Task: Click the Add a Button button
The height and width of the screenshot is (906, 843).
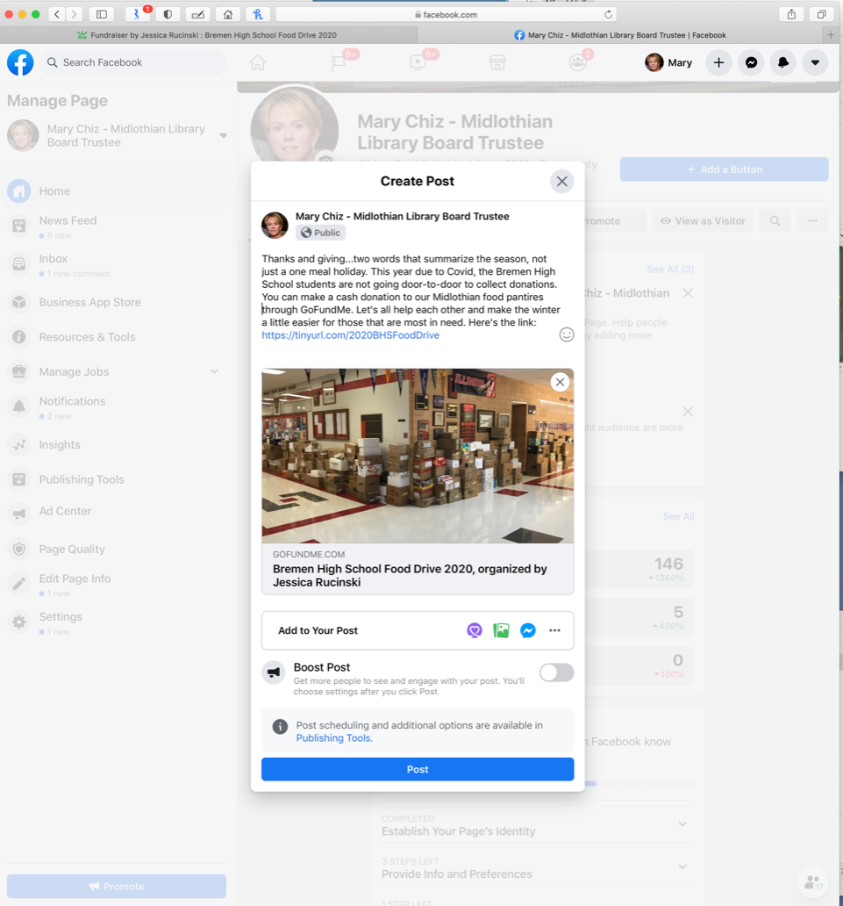Action: click(x=724, y=169)
